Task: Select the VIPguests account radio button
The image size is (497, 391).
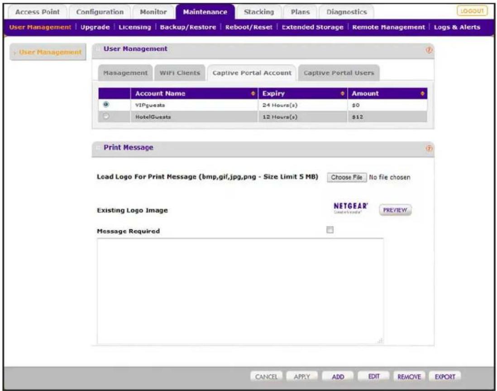Action: pyautogui.click(x=106, y=104)
